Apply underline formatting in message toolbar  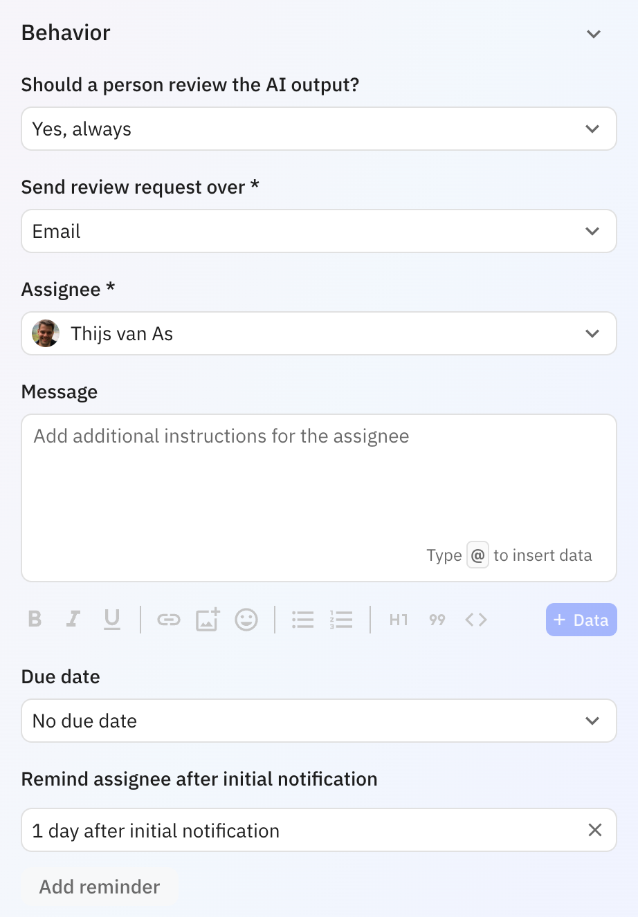(x=112, y=619)
